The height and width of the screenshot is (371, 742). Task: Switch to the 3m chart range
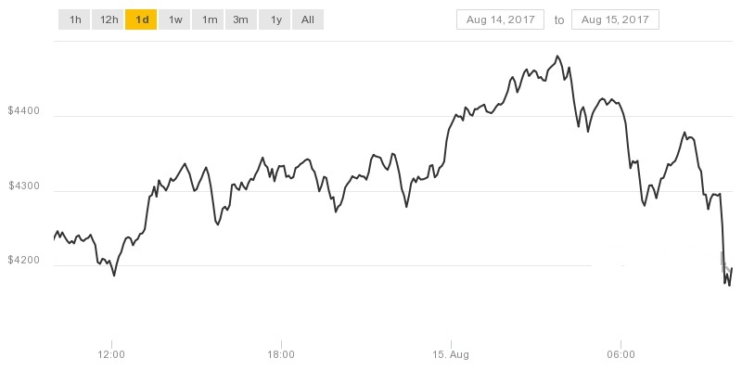tap(241, 19)
